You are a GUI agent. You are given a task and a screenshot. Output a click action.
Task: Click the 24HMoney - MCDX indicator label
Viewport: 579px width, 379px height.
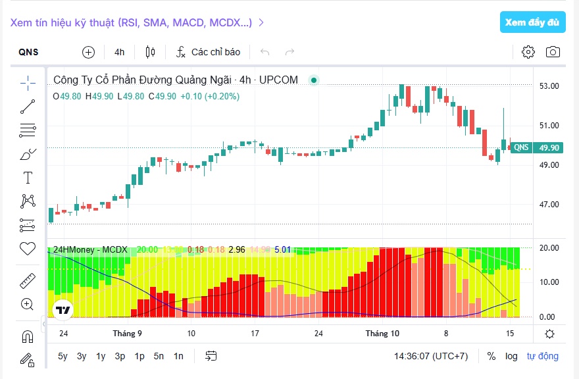(x=90, y=250)
